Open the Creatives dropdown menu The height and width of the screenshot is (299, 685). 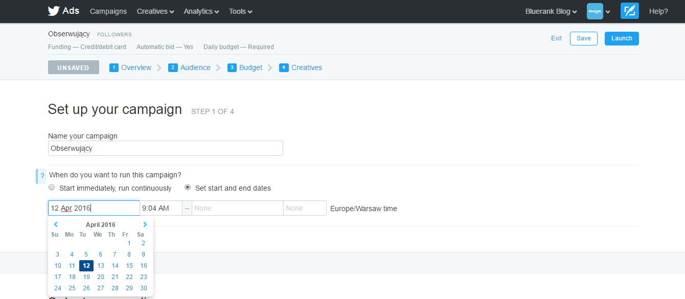point(155,11)
